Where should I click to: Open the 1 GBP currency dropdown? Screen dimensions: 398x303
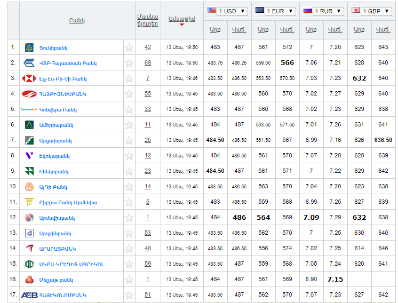pos(376,11)
